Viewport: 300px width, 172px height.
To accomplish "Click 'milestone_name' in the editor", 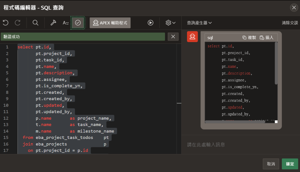I will pyautogui.click(x=96, y=131).
